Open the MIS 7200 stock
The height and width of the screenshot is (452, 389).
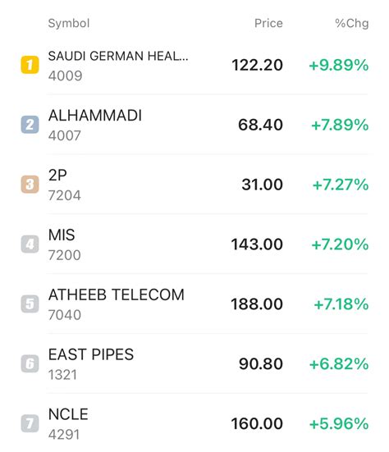(x=194, y=244)
